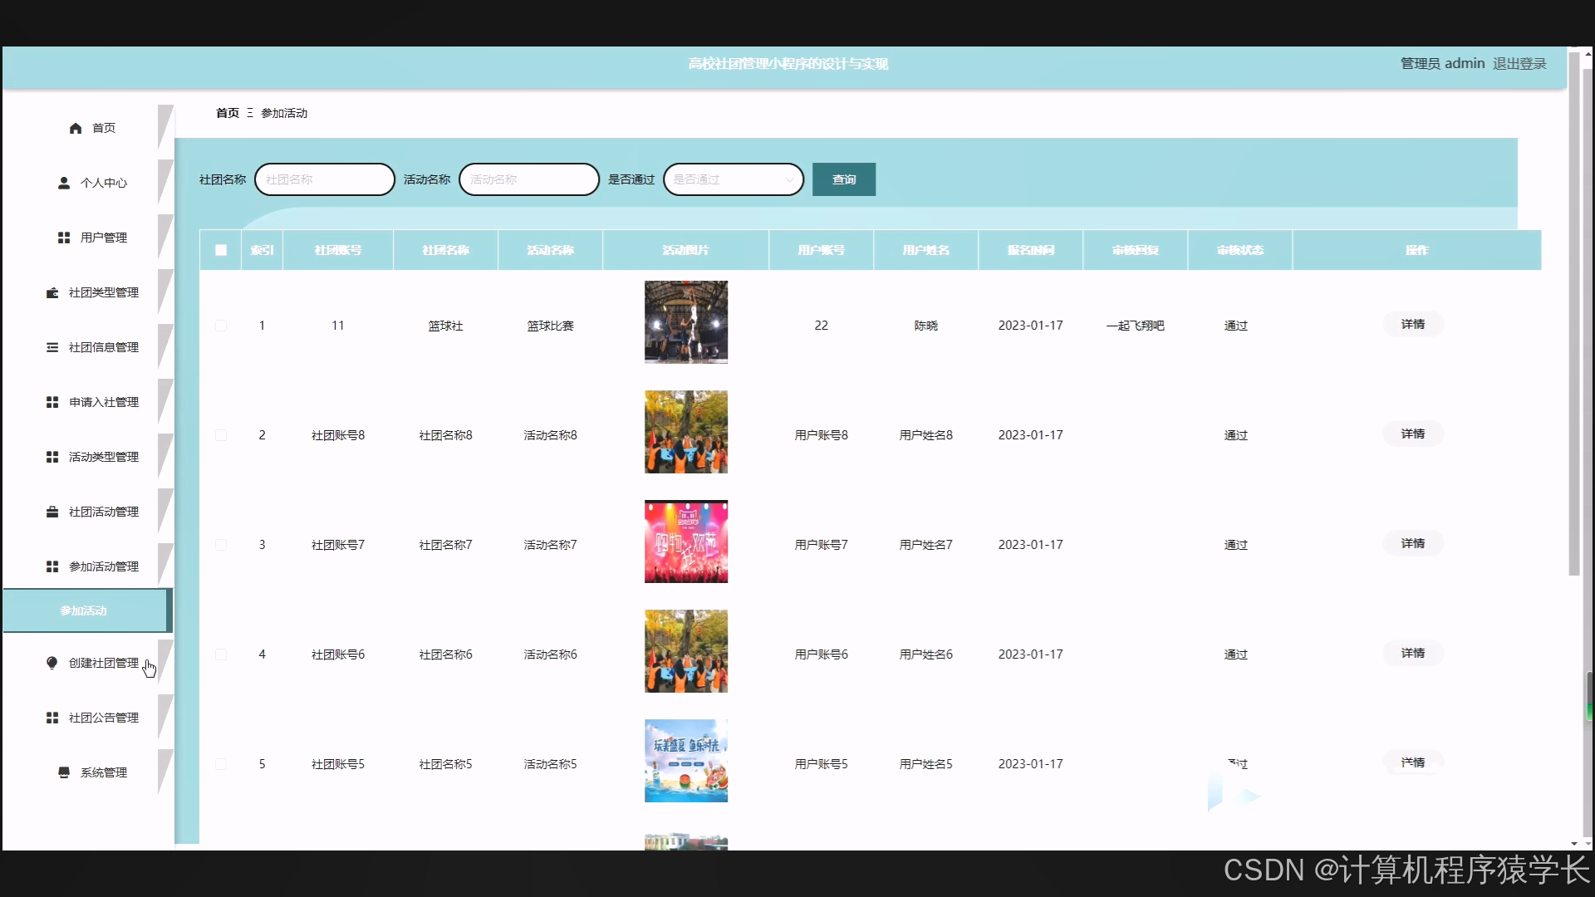Viewport: 1595px width, 897px height.
Task: Expand the 社团类型管理 sidebar menu
Action: (87, 292)
